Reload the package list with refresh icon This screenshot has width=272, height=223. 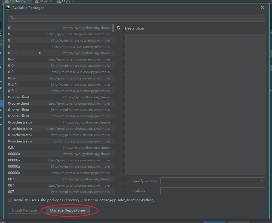click(x=118, y=28)
